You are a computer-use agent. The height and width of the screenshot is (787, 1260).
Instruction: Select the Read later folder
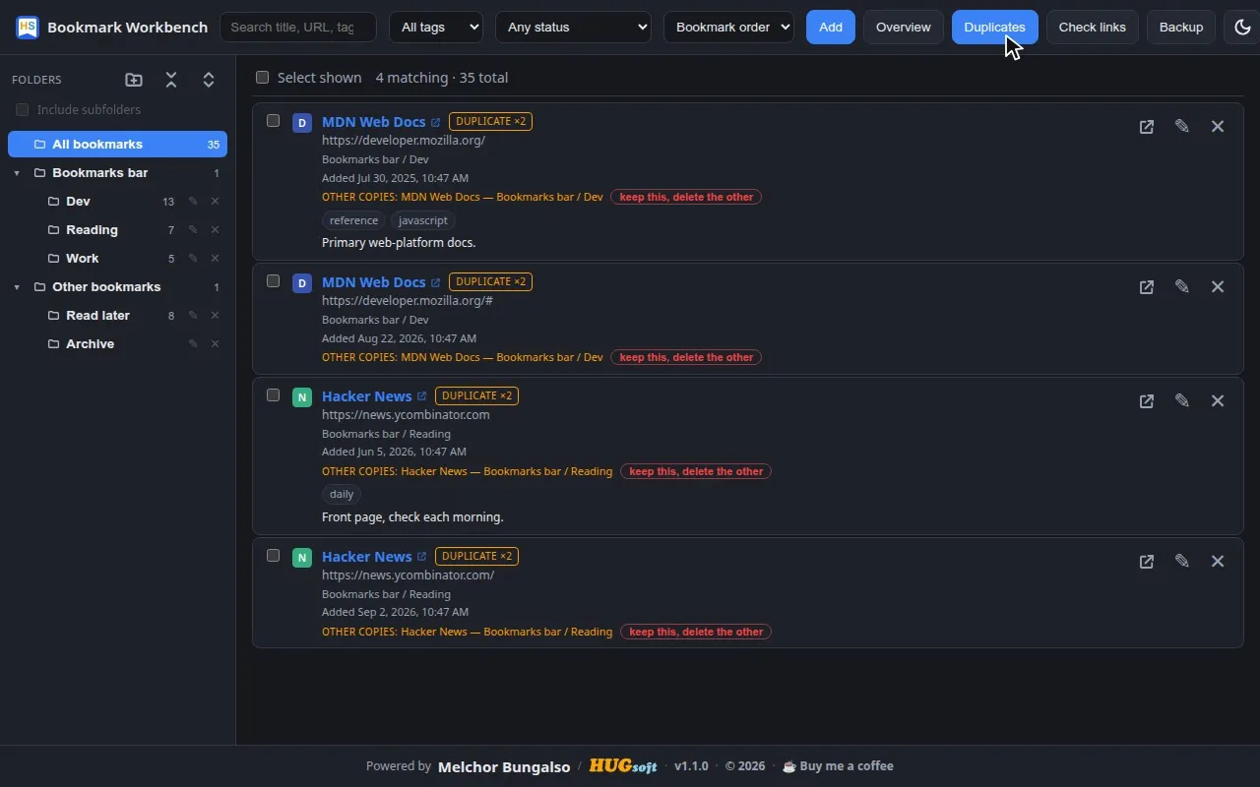click(117, 316)
